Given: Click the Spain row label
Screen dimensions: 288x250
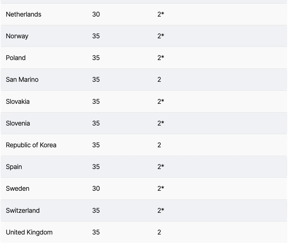Looking at the screenshot, I should 14,167.
